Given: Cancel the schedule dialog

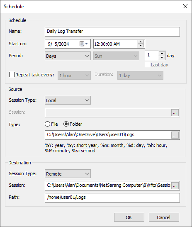Looking at the screenshot, I should 164,217.
